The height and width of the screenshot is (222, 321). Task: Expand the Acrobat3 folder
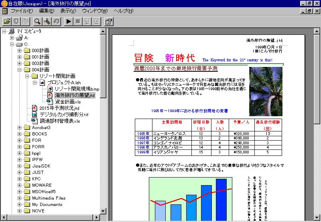click(x=20, y=127)
